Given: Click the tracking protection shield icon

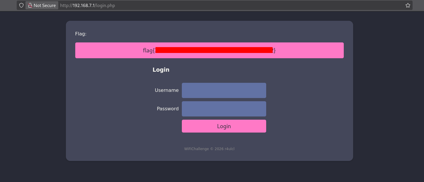Looking at the screenshot, I should (21, 5).
